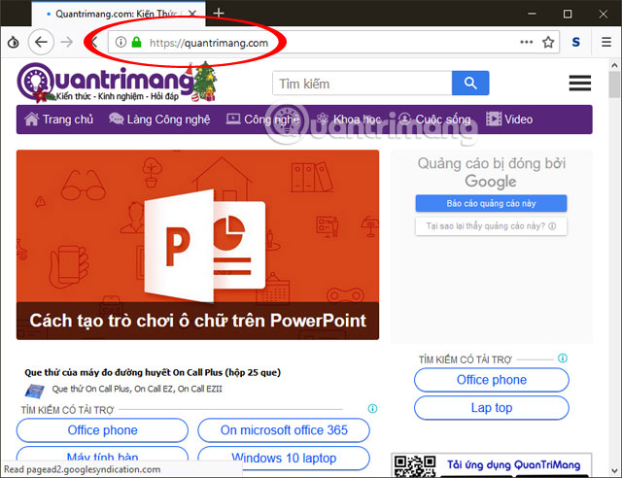Open Công nghệ menu item
Image resolution: width=622 pixels, height=478 pixels.
[262, 119]
